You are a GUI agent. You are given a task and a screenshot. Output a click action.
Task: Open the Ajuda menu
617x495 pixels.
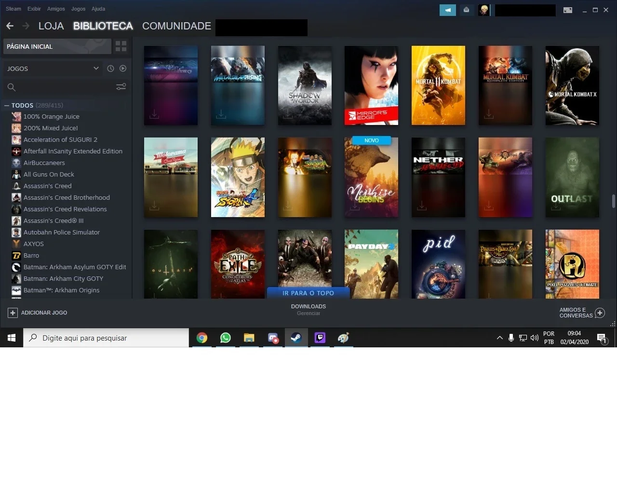pyautogui.click(x=98, y=9)
